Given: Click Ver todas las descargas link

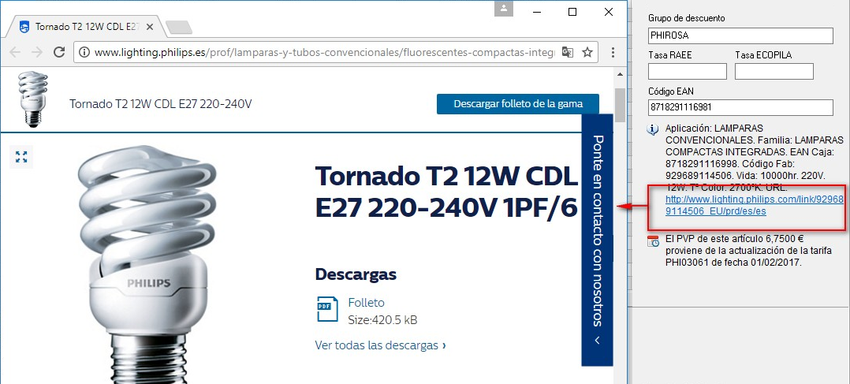Looking at the screenshot, I should (x=381, y=345).
